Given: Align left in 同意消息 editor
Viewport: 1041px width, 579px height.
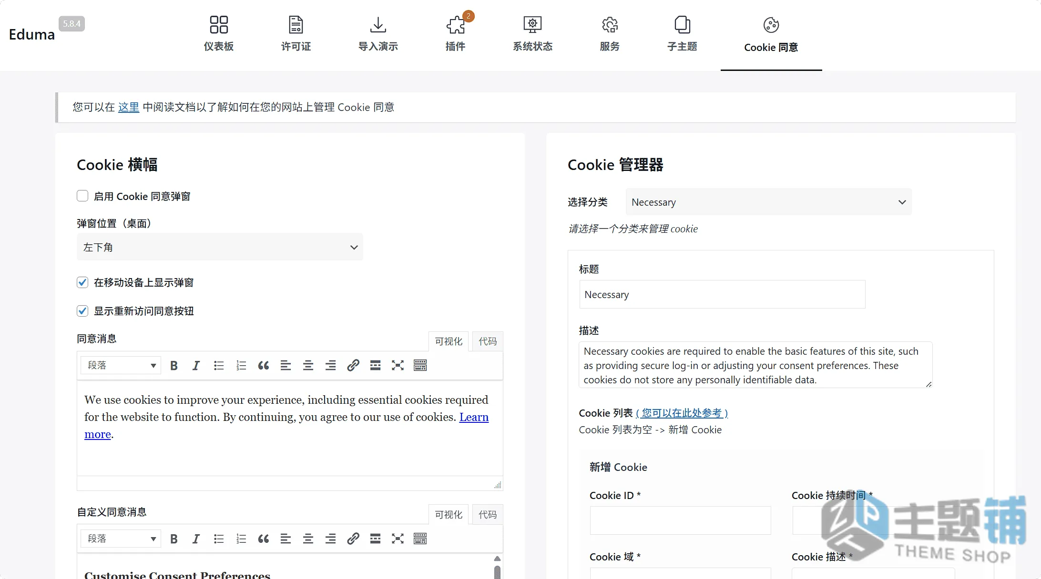Looking at the screenshot, I should click(x=286, y=365).
